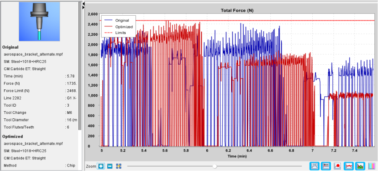This screenshot has height=171, width=378.
Task: Toggle the chart legend display icon
Action: [326, 166]
